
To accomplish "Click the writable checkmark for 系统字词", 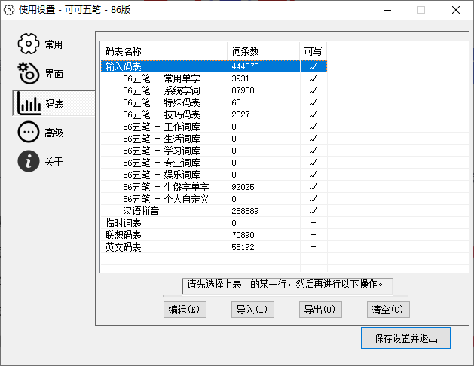I will (313, 90).
